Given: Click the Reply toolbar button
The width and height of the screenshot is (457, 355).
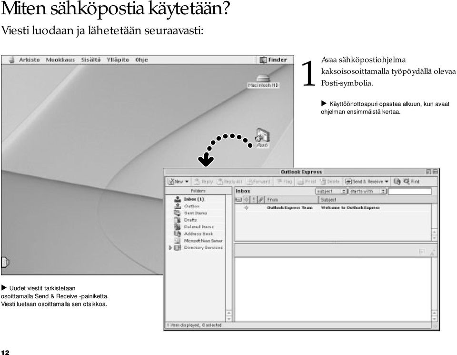Looking at the screenshot, I should coord(203,182).
